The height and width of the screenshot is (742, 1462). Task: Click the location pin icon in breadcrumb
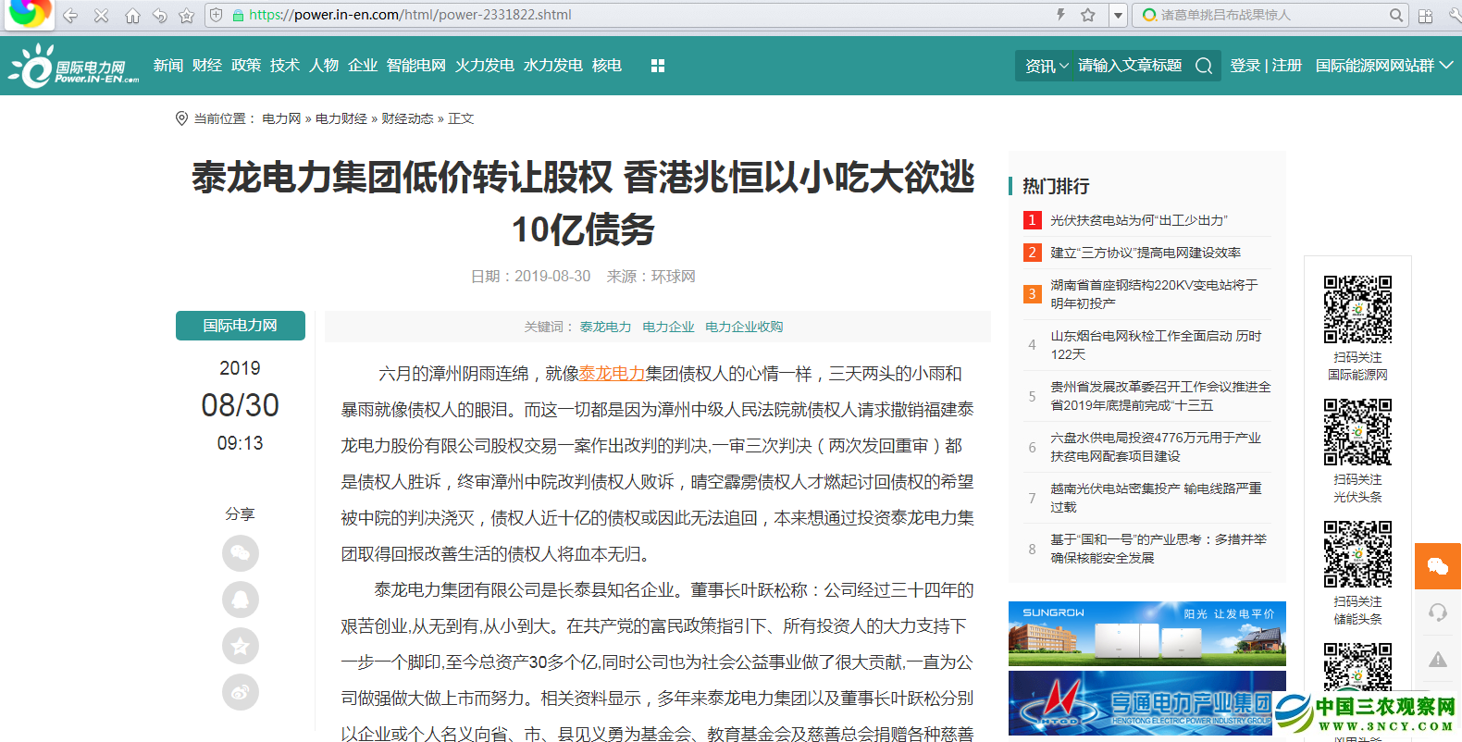click(x=181, y=118)
